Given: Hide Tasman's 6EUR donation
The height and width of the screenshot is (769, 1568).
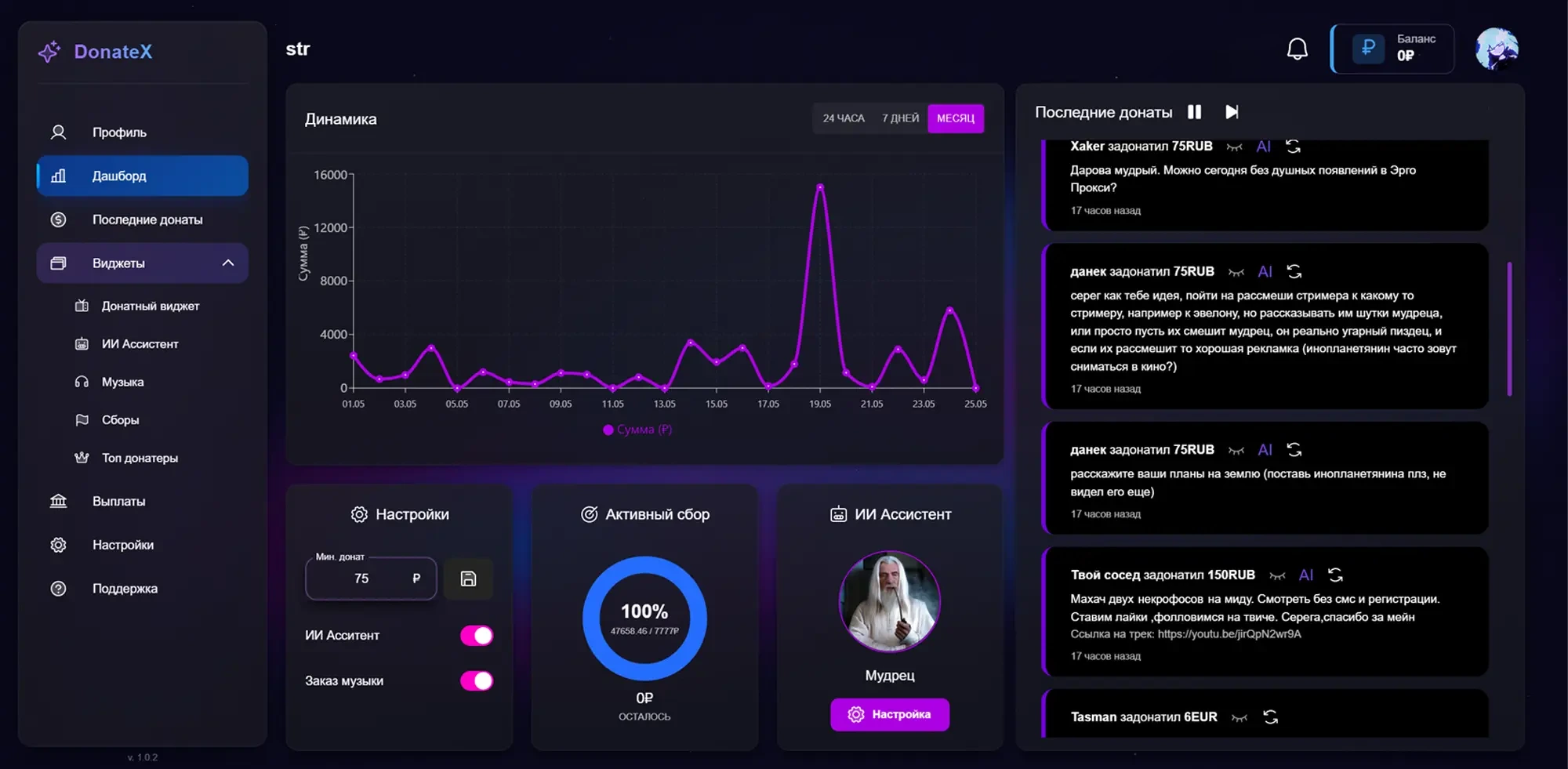Looking at the screenshot, I should 1240,717.
